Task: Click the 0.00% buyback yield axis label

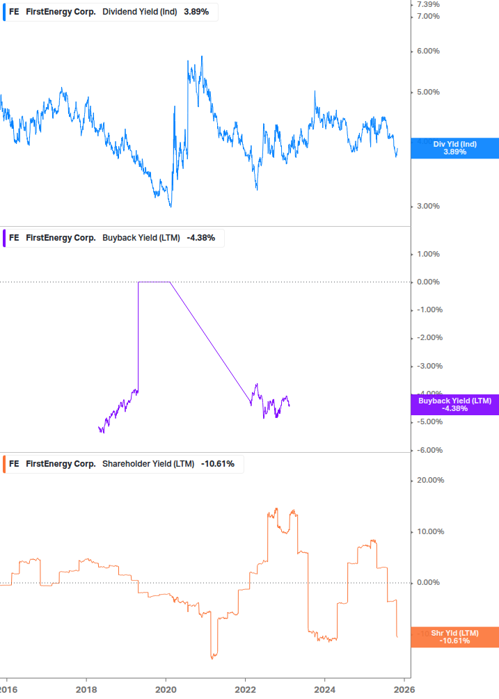Action: point(428,282)
